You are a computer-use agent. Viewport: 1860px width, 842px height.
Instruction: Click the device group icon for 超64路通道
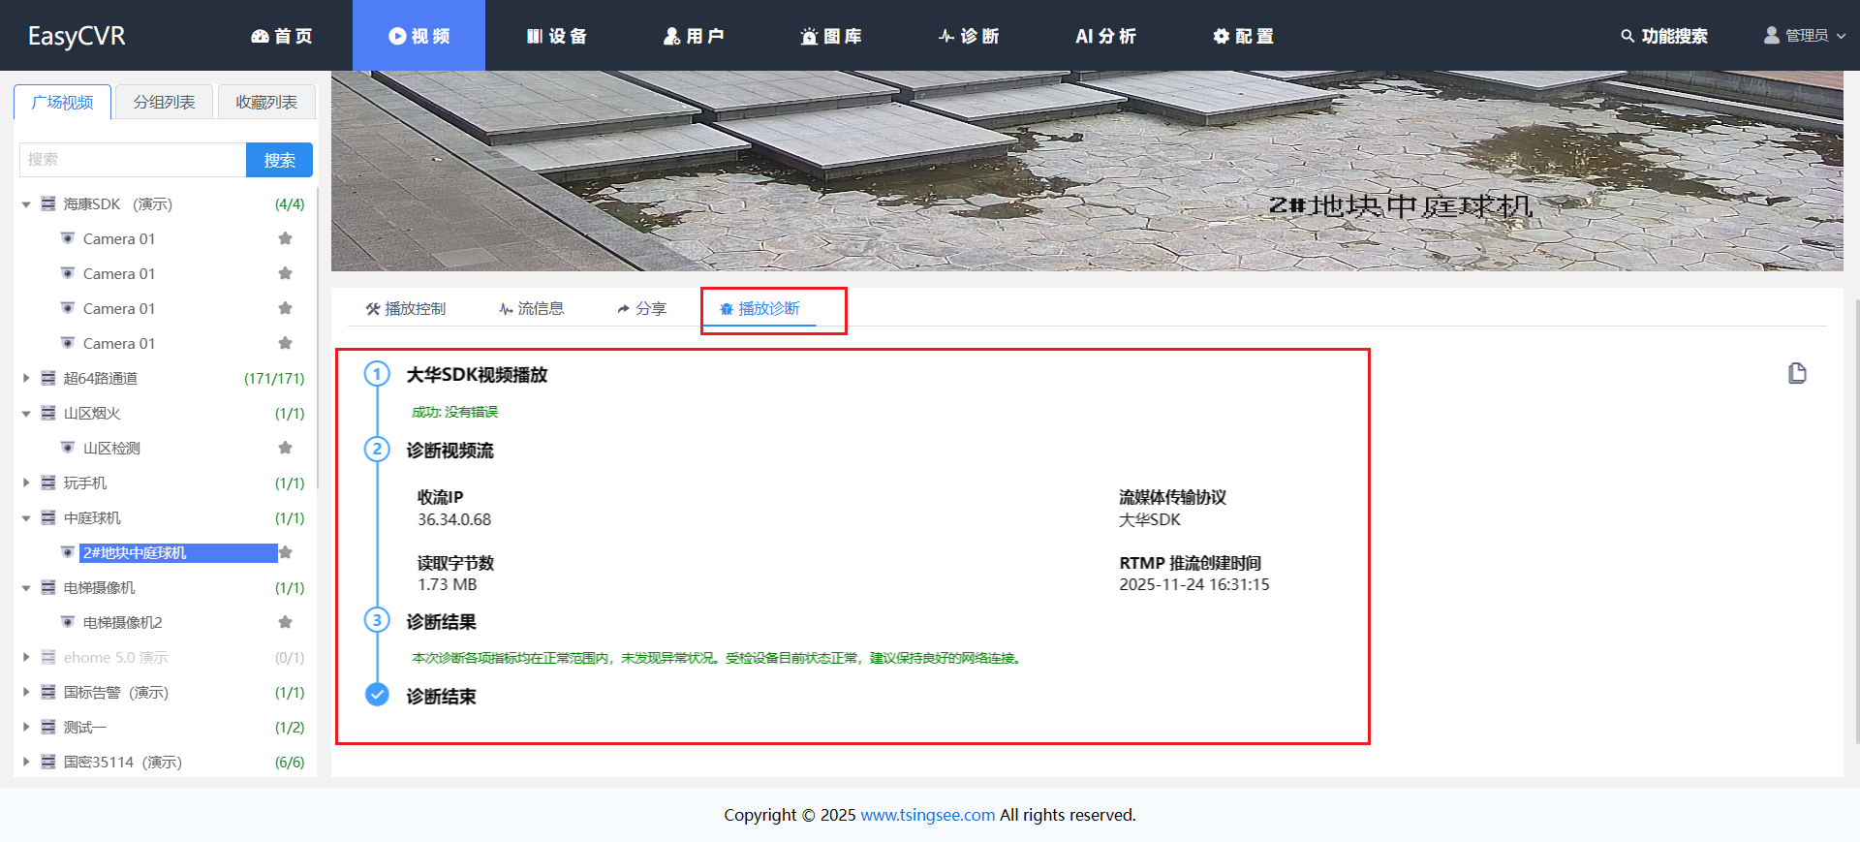47,378
